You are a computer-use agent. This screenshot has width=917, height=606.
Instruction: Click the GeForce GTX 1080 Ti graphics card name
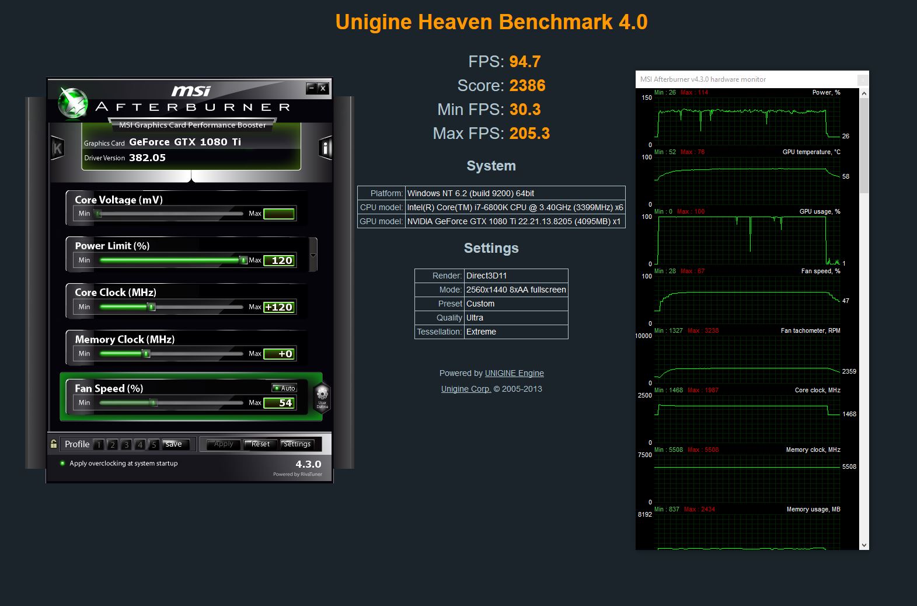pyautogui.click(x=185, y=142)
